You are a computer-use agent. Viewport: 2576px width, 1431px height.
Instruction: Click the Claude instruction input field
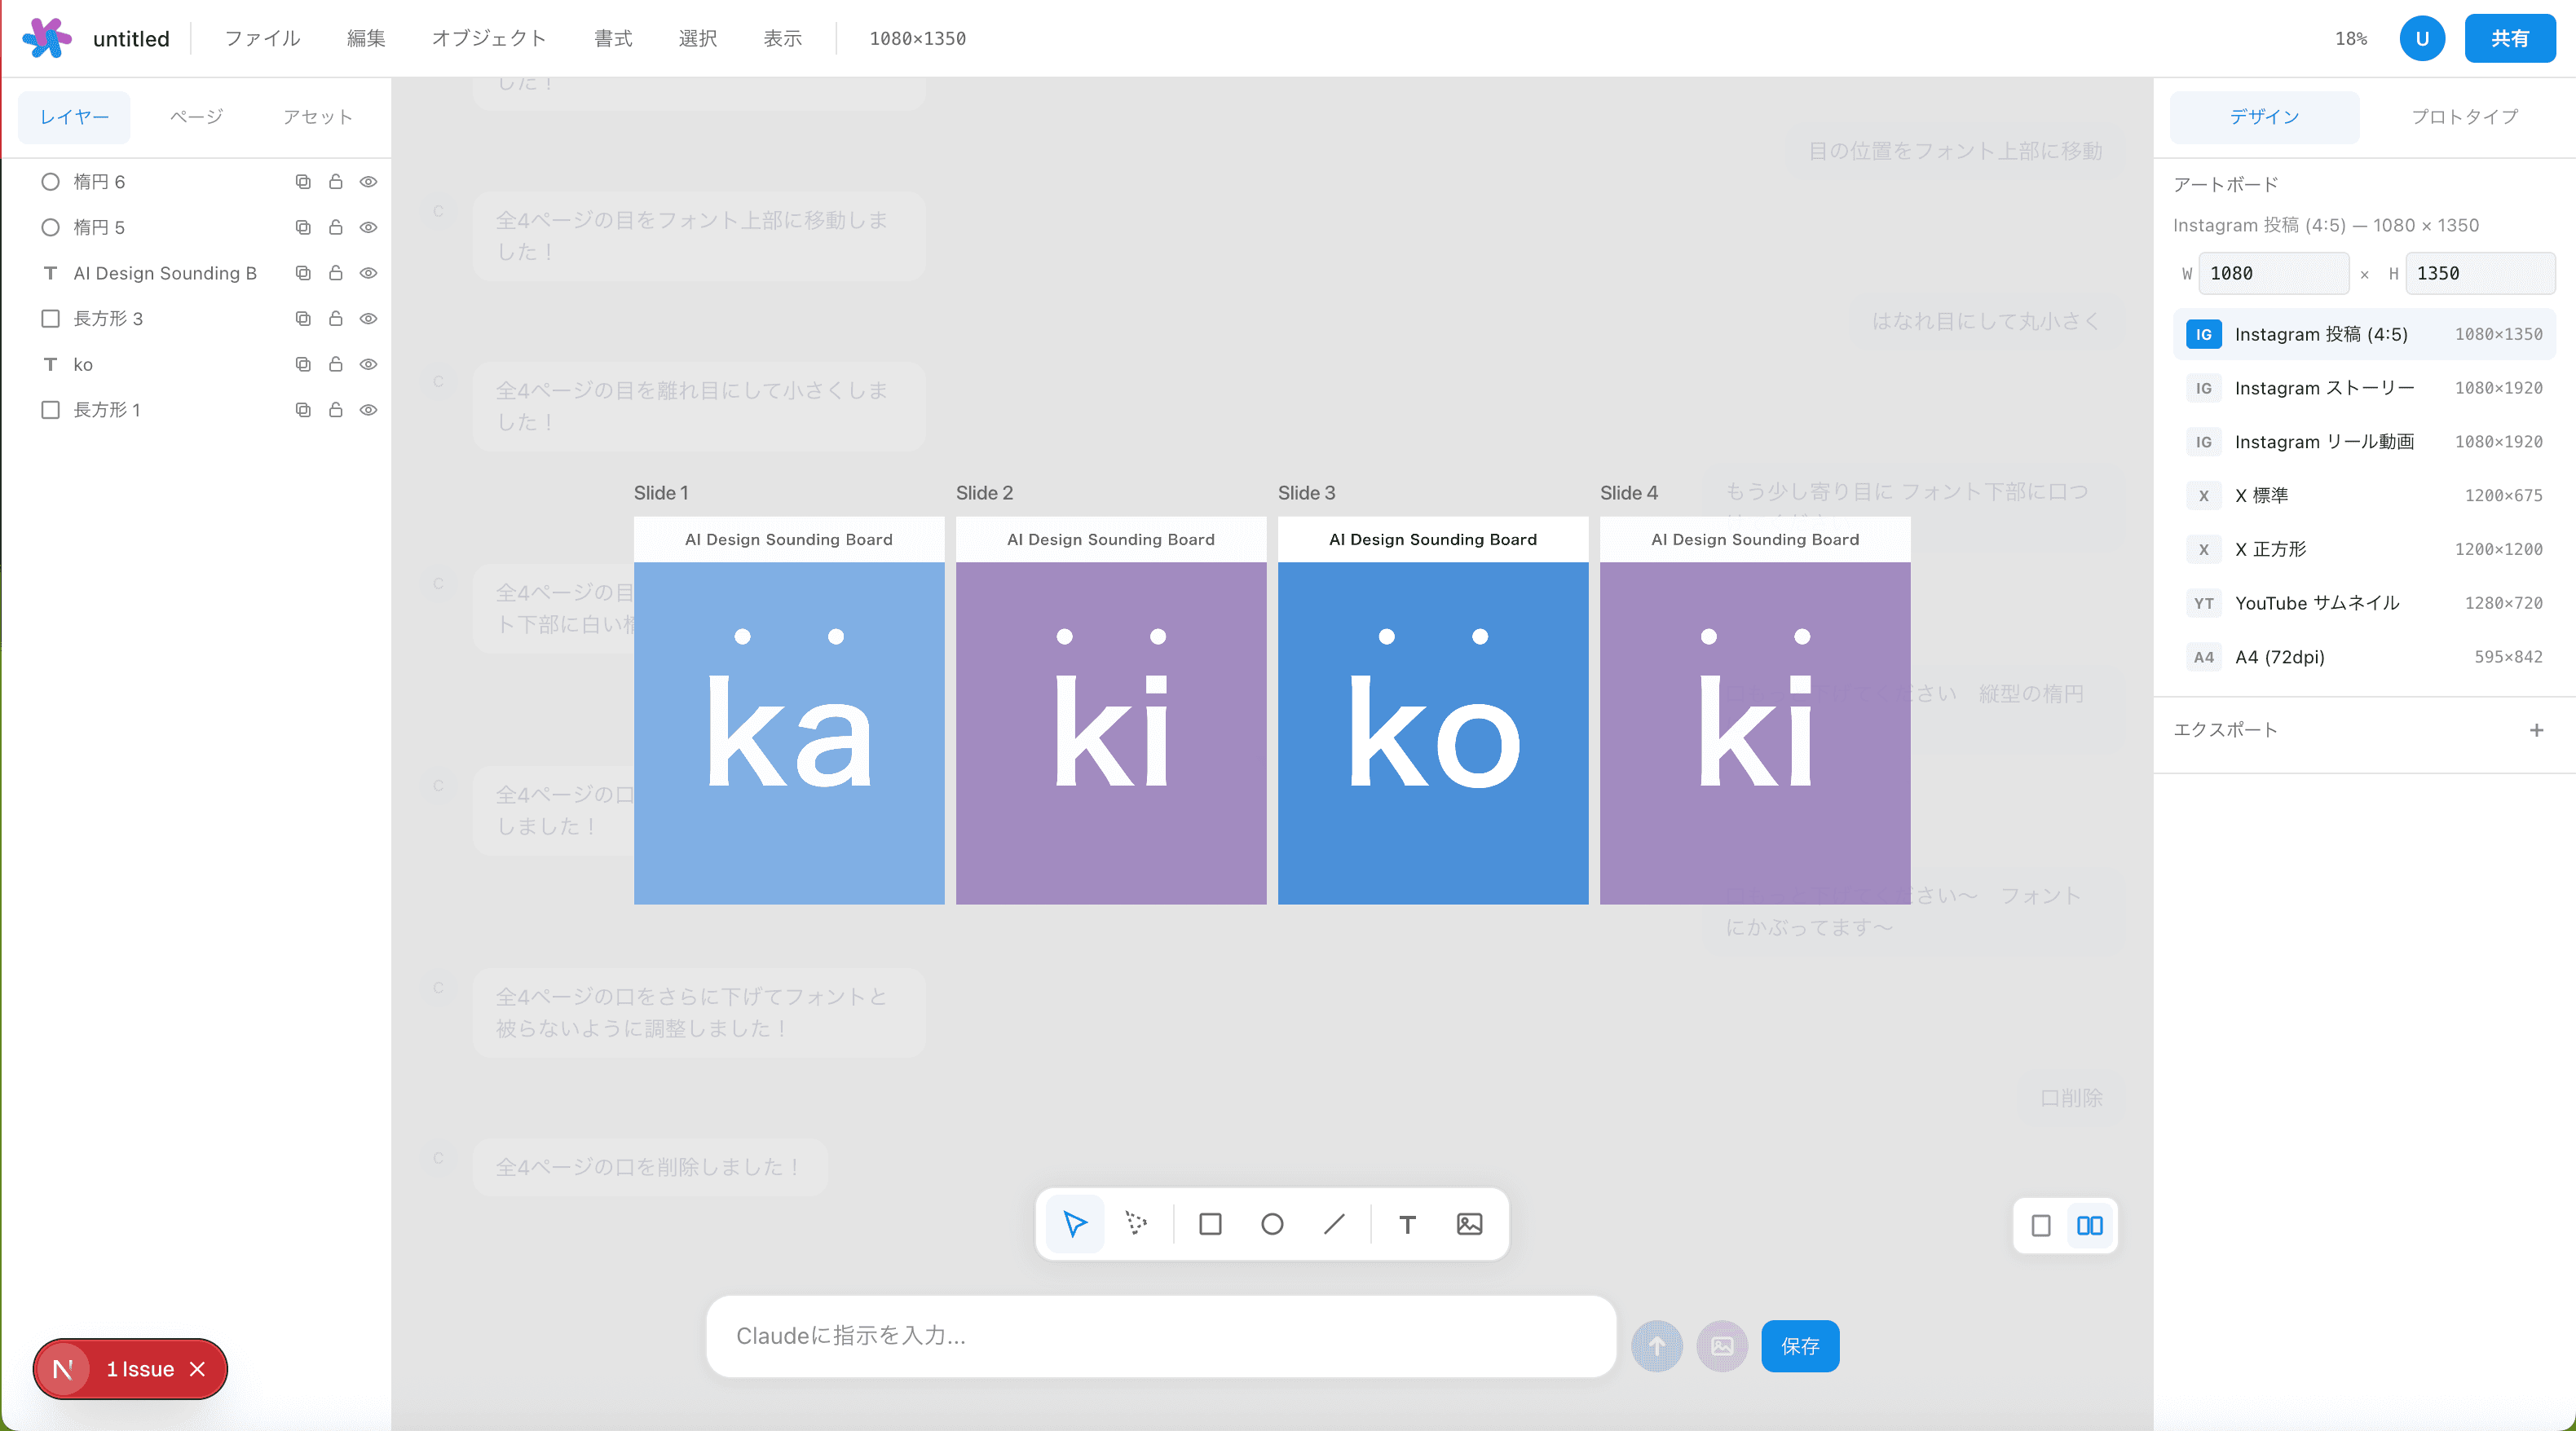pyautogui.click(x=1160, y=1336)
